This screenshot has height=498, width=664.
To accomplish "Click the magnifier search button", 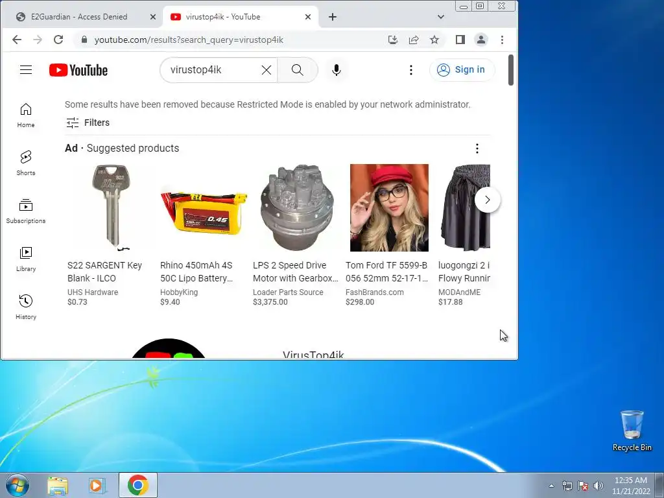I will tap(297, 70).
